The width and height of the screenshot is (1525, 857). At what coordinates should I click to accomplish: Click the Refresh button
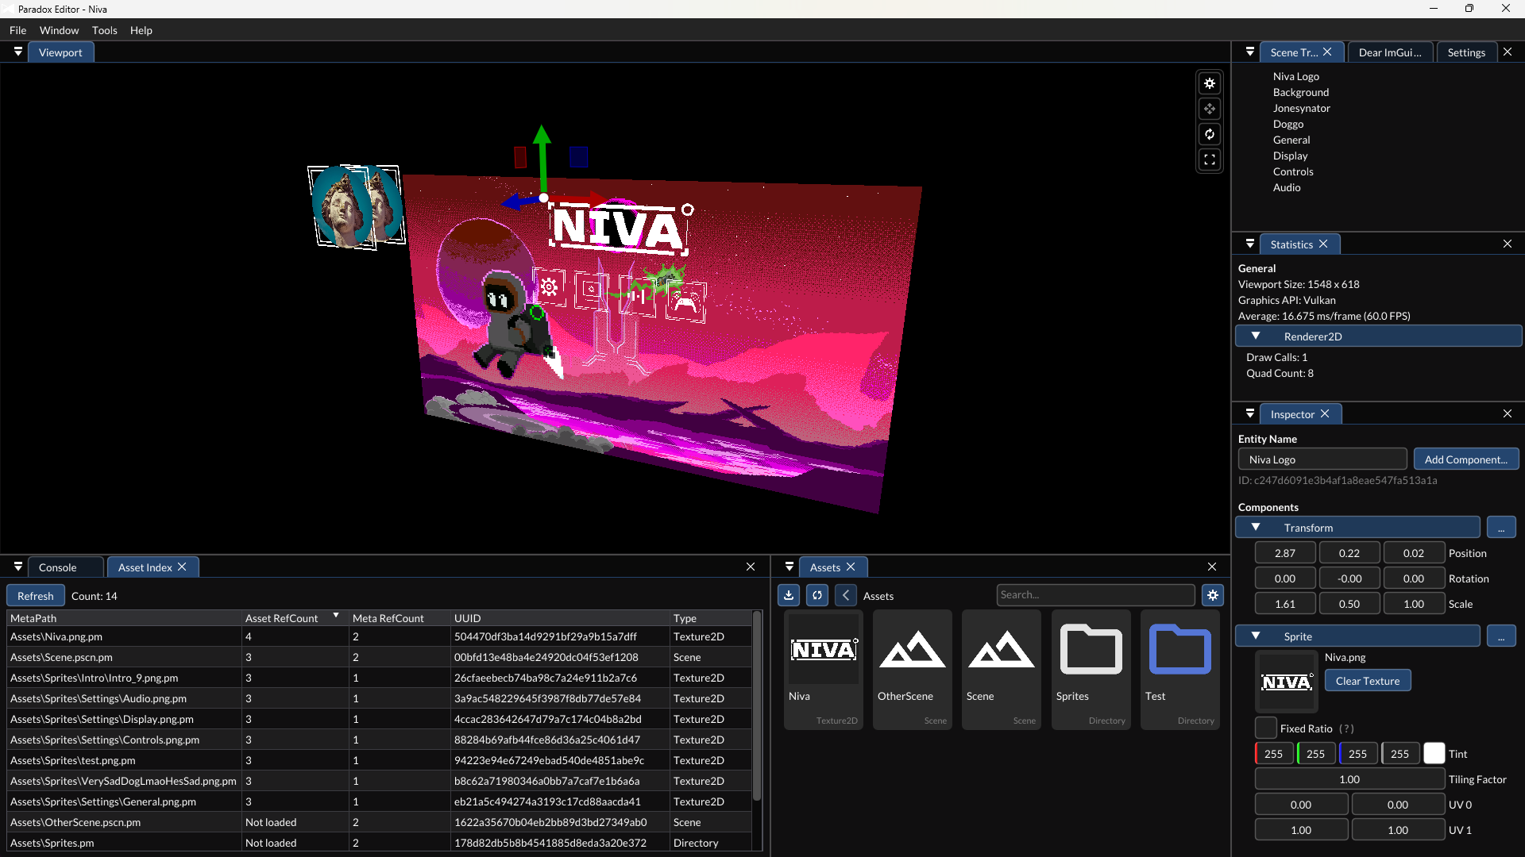coord(35,596)
